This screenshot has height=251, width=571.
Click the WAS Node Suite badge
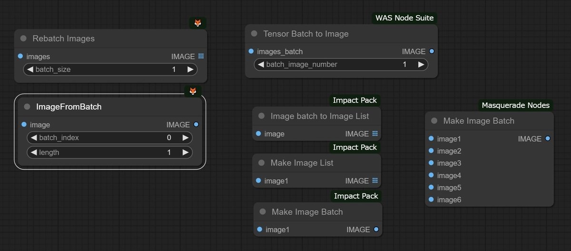[405, 18]
